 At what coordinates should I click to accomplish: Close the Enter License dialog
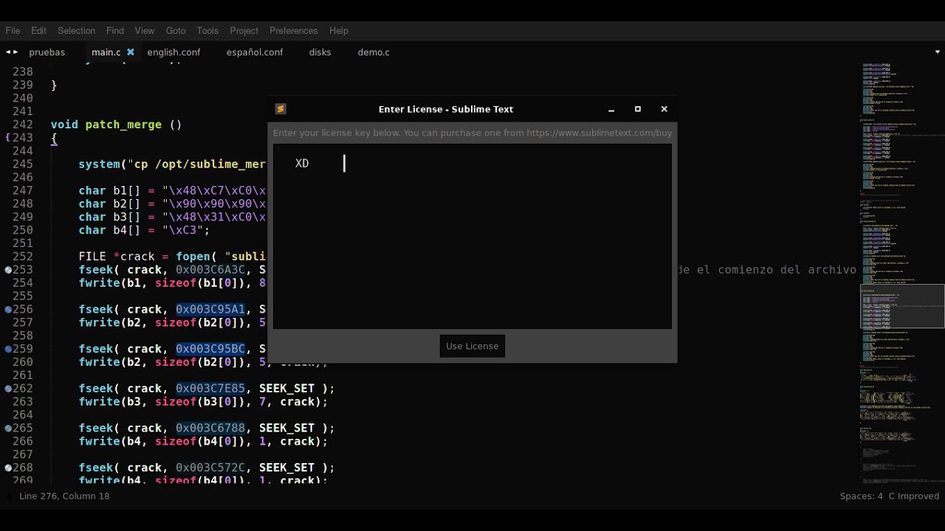[664, 109]
